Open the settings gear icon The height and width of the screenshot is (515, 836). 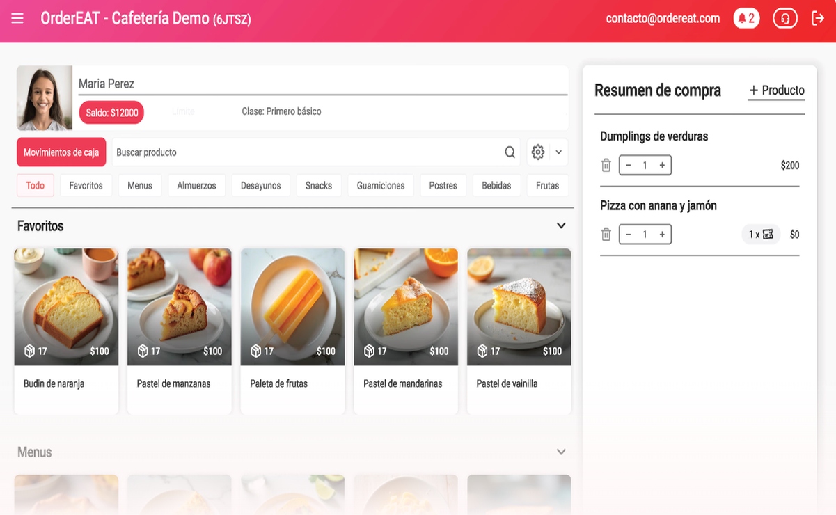click(538, 152)
